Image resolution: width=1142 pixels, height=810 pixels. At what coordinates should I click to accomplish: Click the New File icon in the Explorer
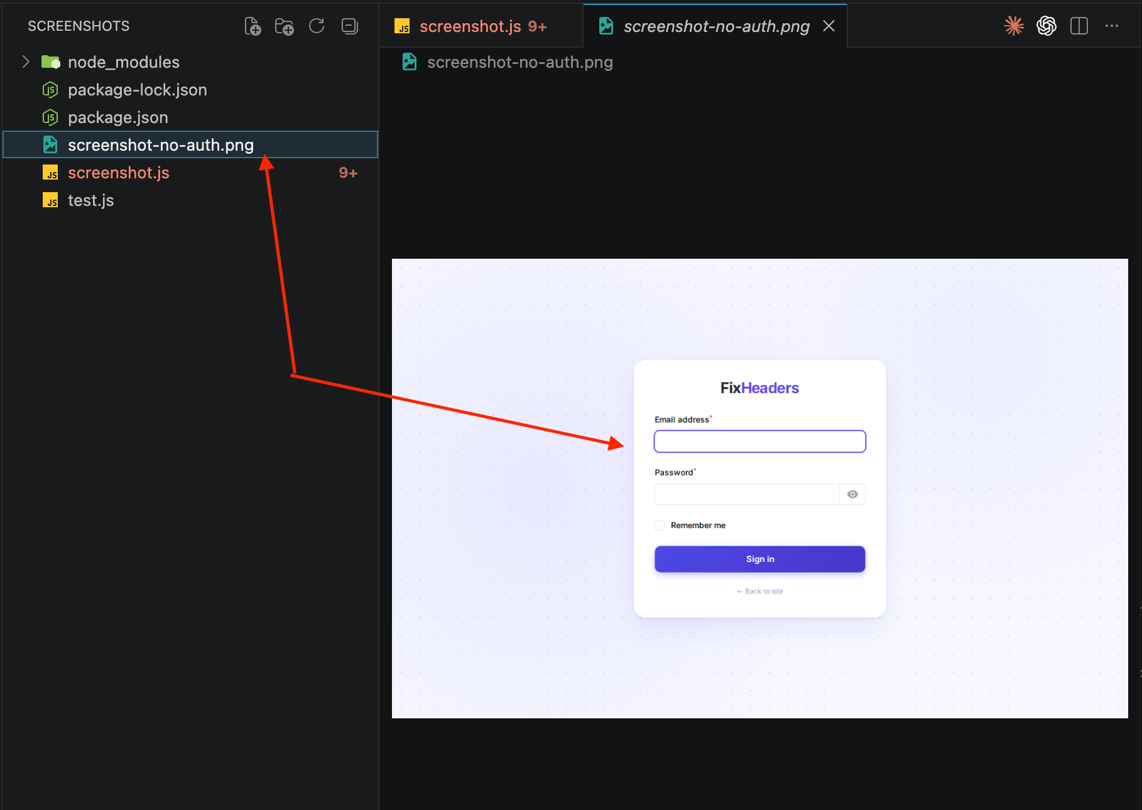pos(253,26)
